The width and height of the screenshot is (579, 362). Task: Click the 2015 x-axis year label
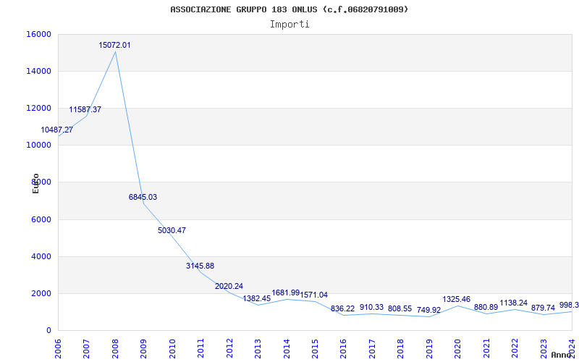click(x=315, y=348)
